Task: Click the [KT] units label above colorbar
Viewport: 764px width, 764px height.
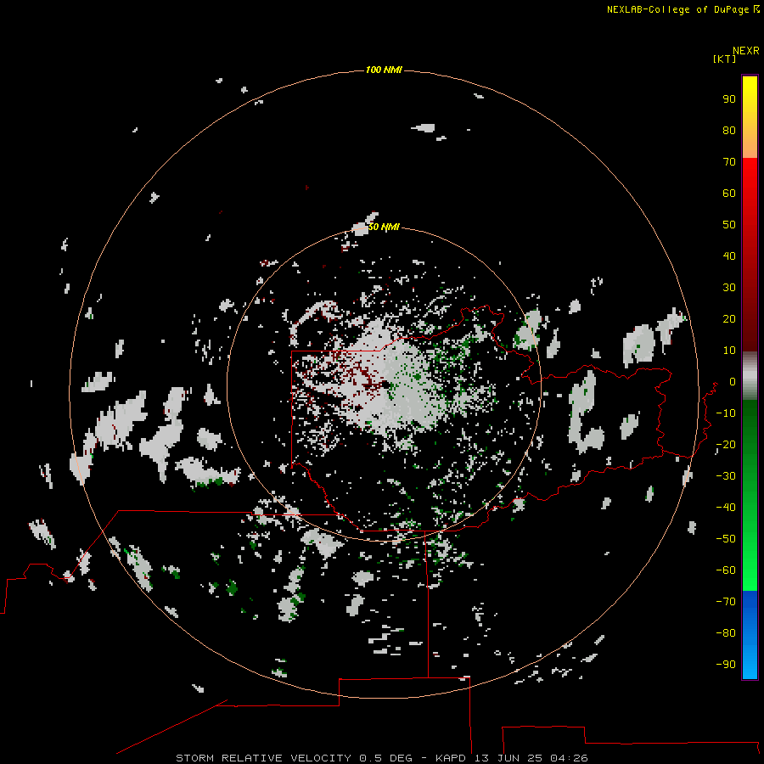Action: point(724,59)
